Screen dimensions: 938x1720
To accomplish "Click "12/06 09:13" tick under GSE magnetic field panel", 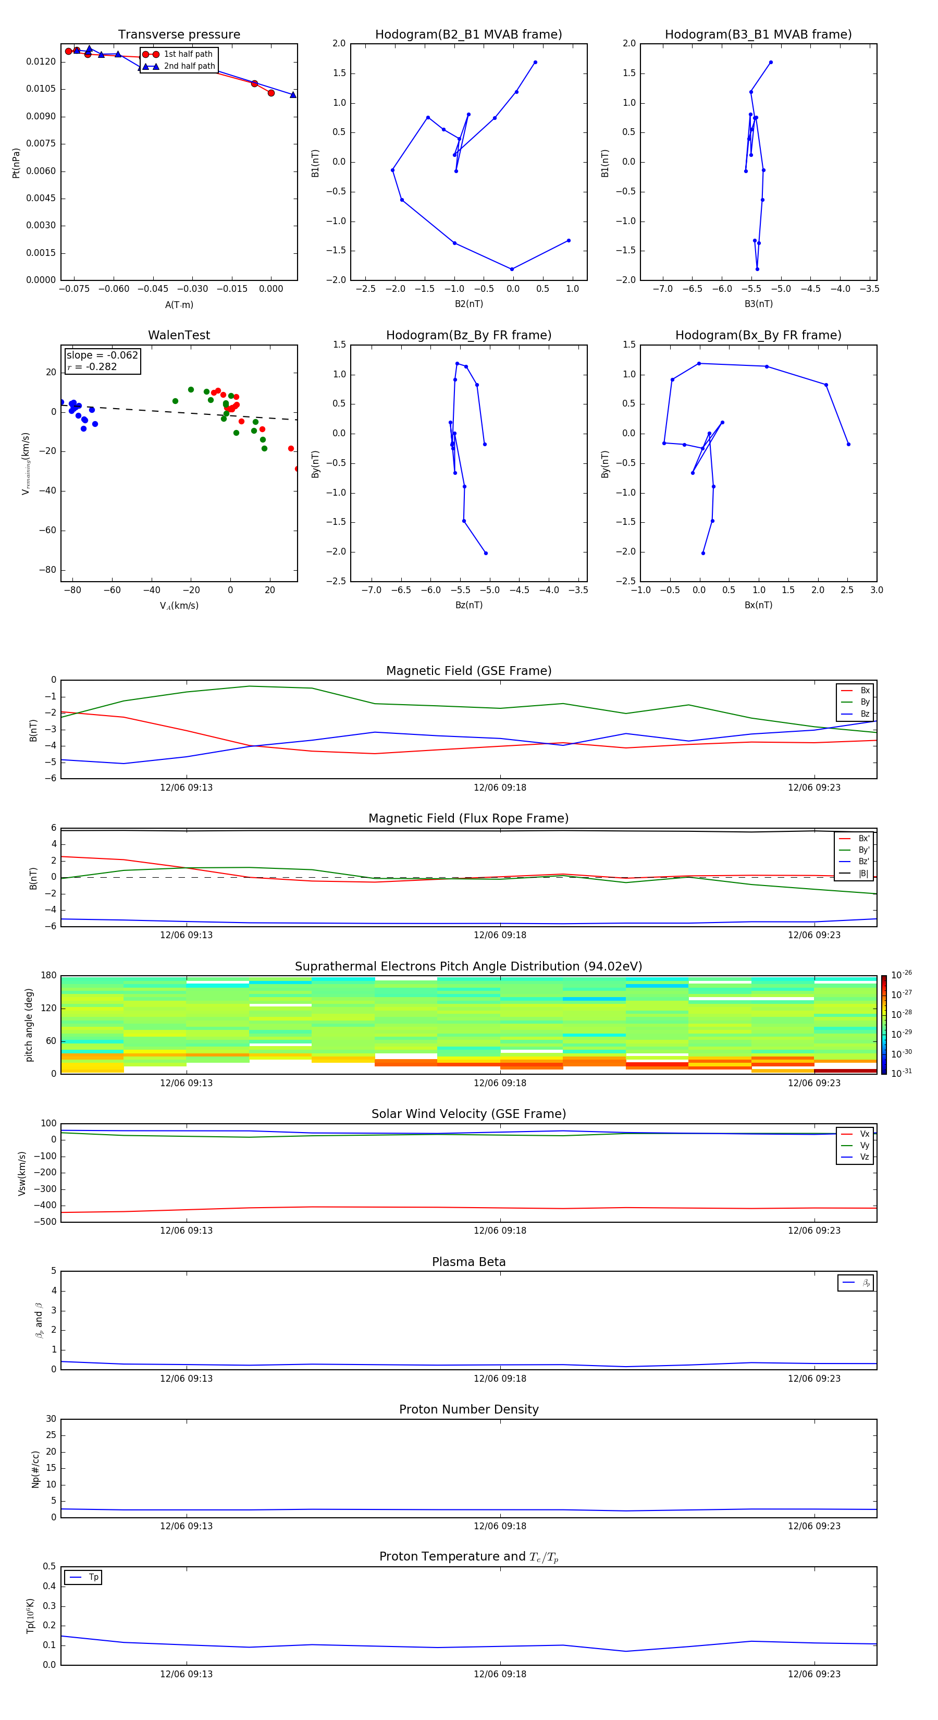I will (x=186, y=788).
